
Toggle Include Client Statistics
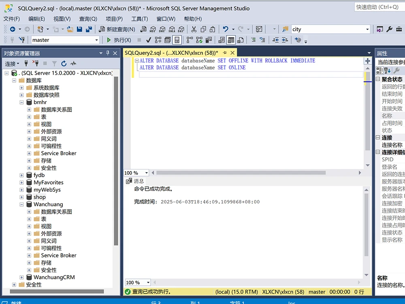coord(209,40)
